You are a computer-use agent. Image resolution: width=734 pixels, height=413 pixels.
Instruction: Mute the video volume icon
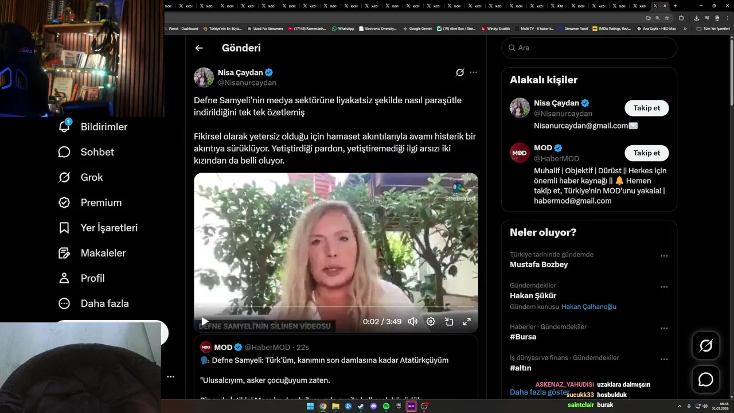tap(412, 322)
